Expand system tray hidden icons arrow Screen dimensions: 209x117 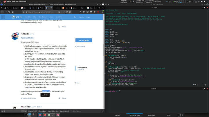coord(204,2)
